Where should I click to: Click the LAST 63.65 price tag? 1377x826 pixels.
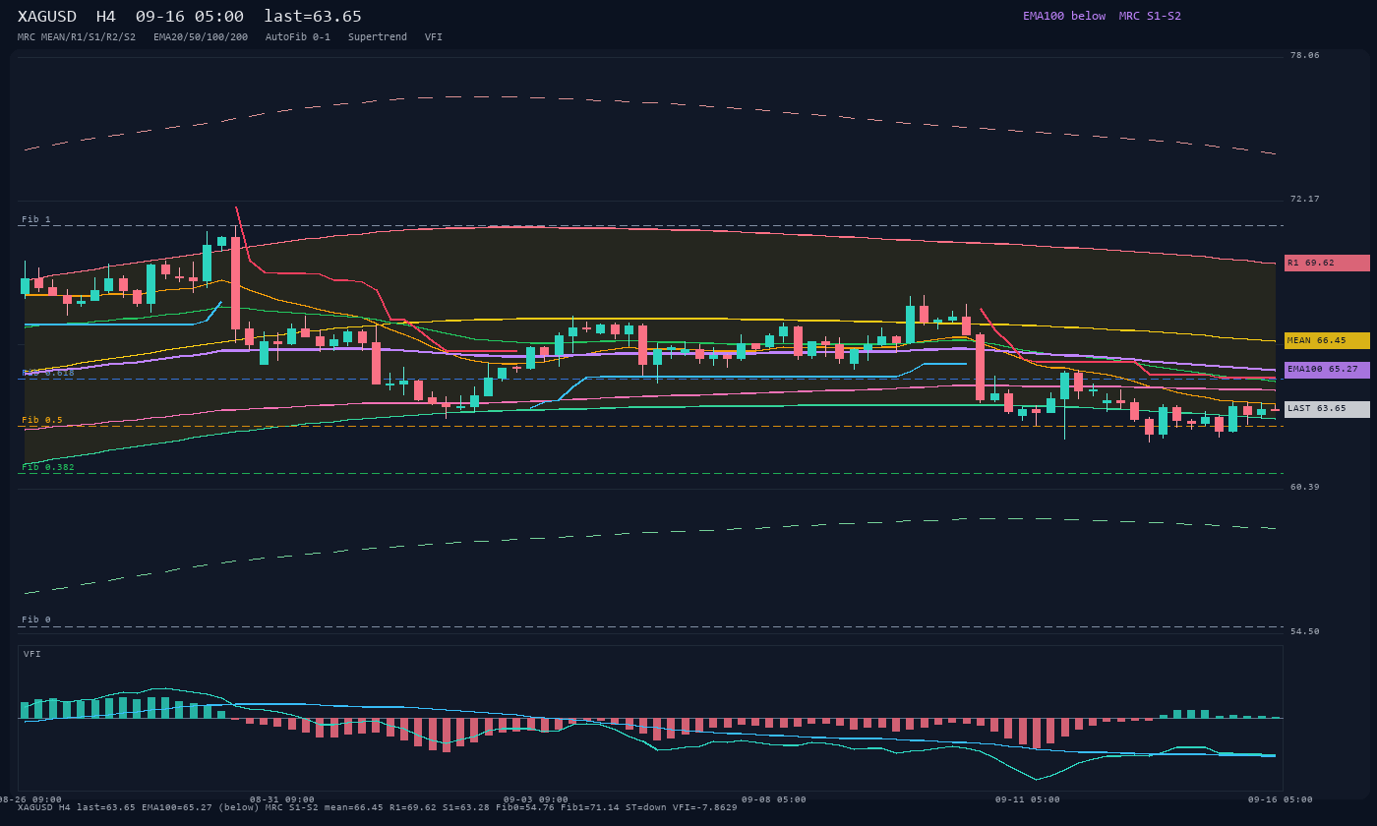point(1327,409)
